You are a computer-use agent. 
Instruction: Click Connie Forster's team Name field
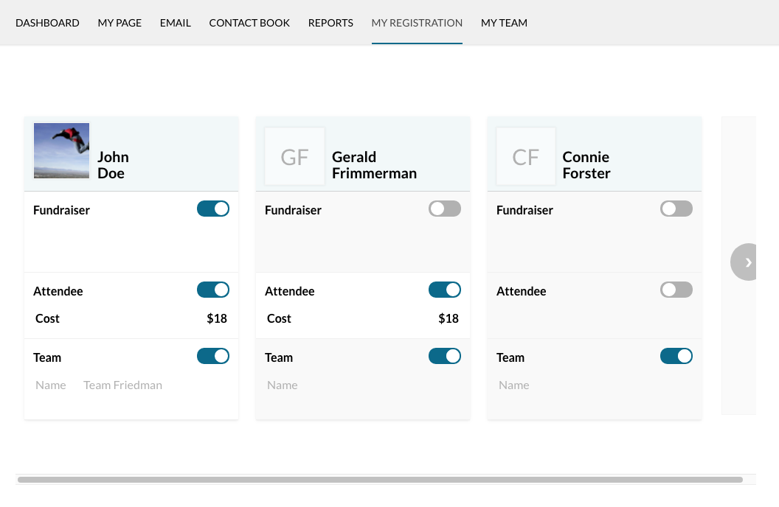pyautogui.click(x=513, y=385)
